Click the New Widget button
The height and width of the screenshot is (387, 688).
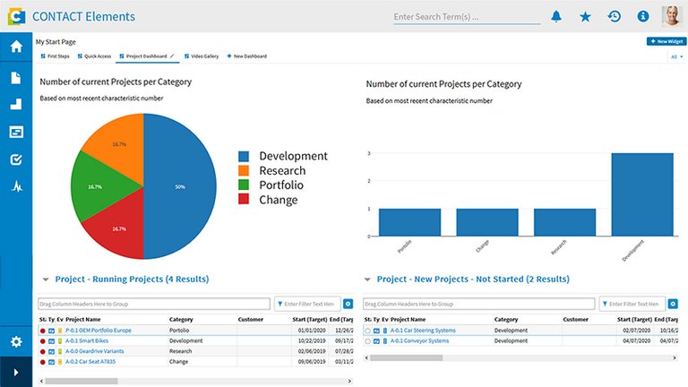tap(666, 41)
